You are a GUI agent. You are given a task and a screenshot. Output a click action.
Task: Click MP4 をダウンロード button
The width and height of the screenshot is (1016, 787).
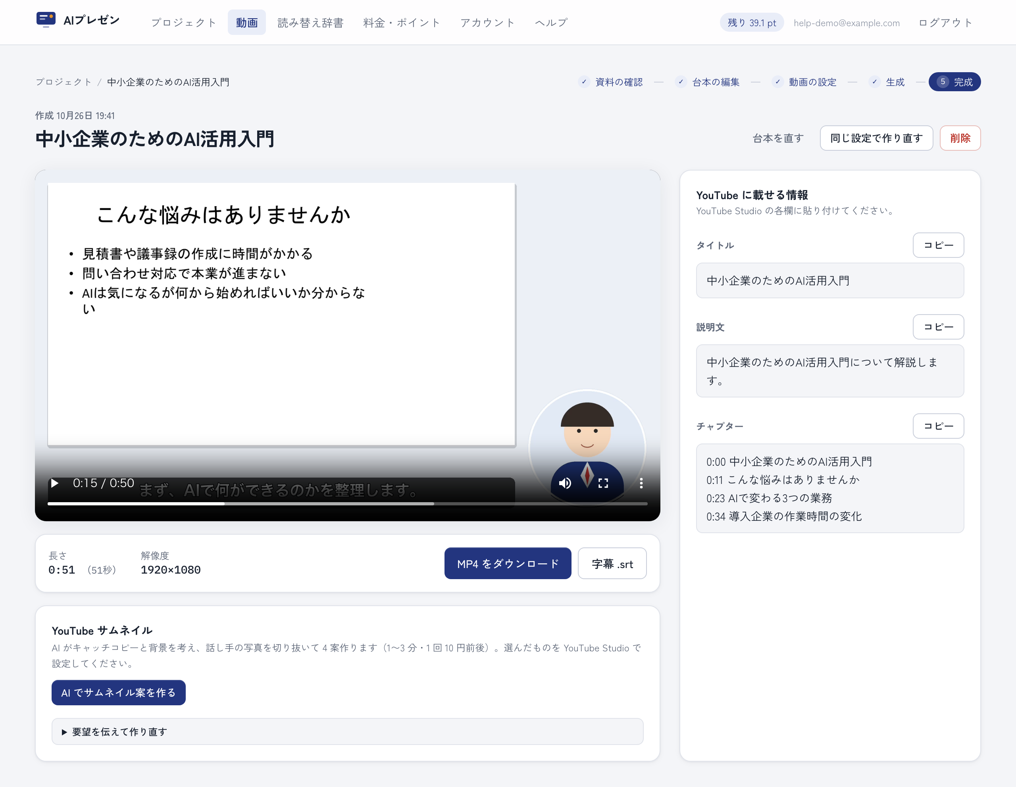point(508,563)
